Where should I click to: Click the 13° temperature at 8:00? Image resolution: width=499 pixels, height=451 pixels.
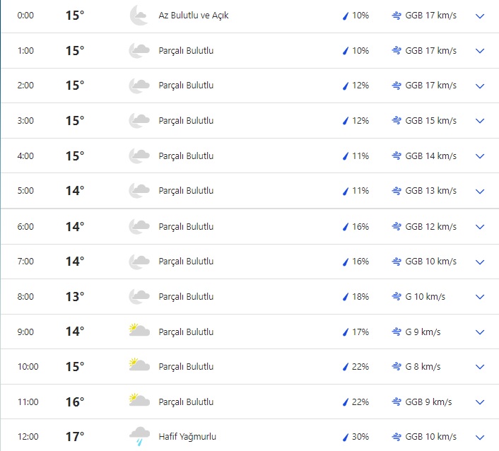coord(74,297)
